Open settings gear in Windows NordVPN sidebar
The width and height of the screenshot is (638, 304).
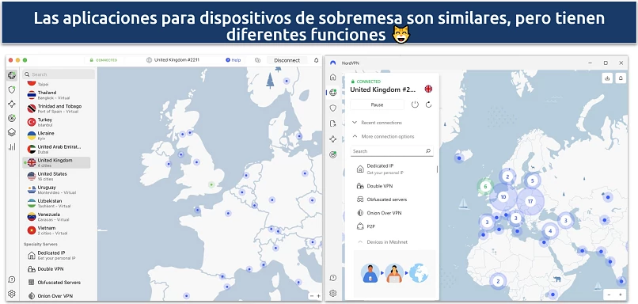point(332,293)
